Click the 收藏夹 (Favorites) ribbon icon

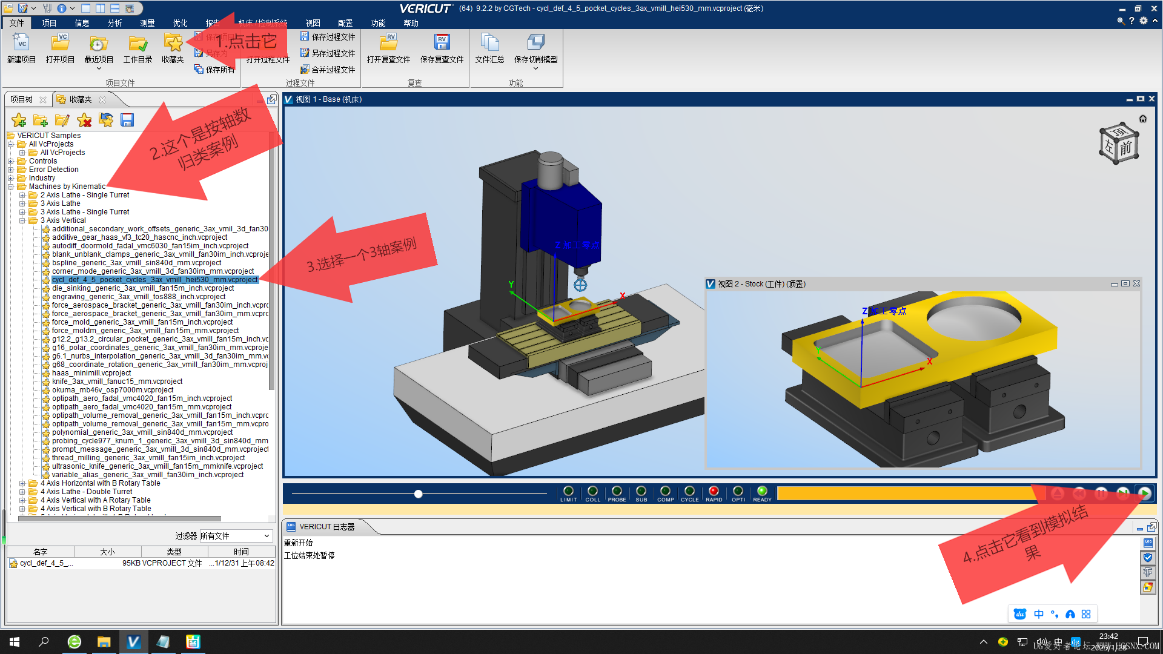click(x=173, y=48)
